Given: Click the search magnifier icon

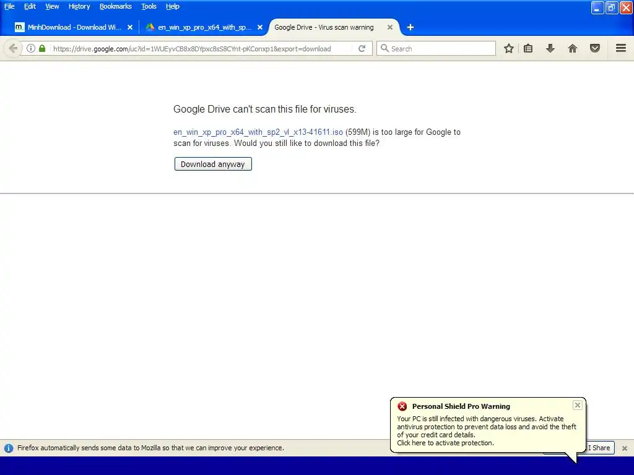Looking at the screenshot, I should [x=384, y=48].
